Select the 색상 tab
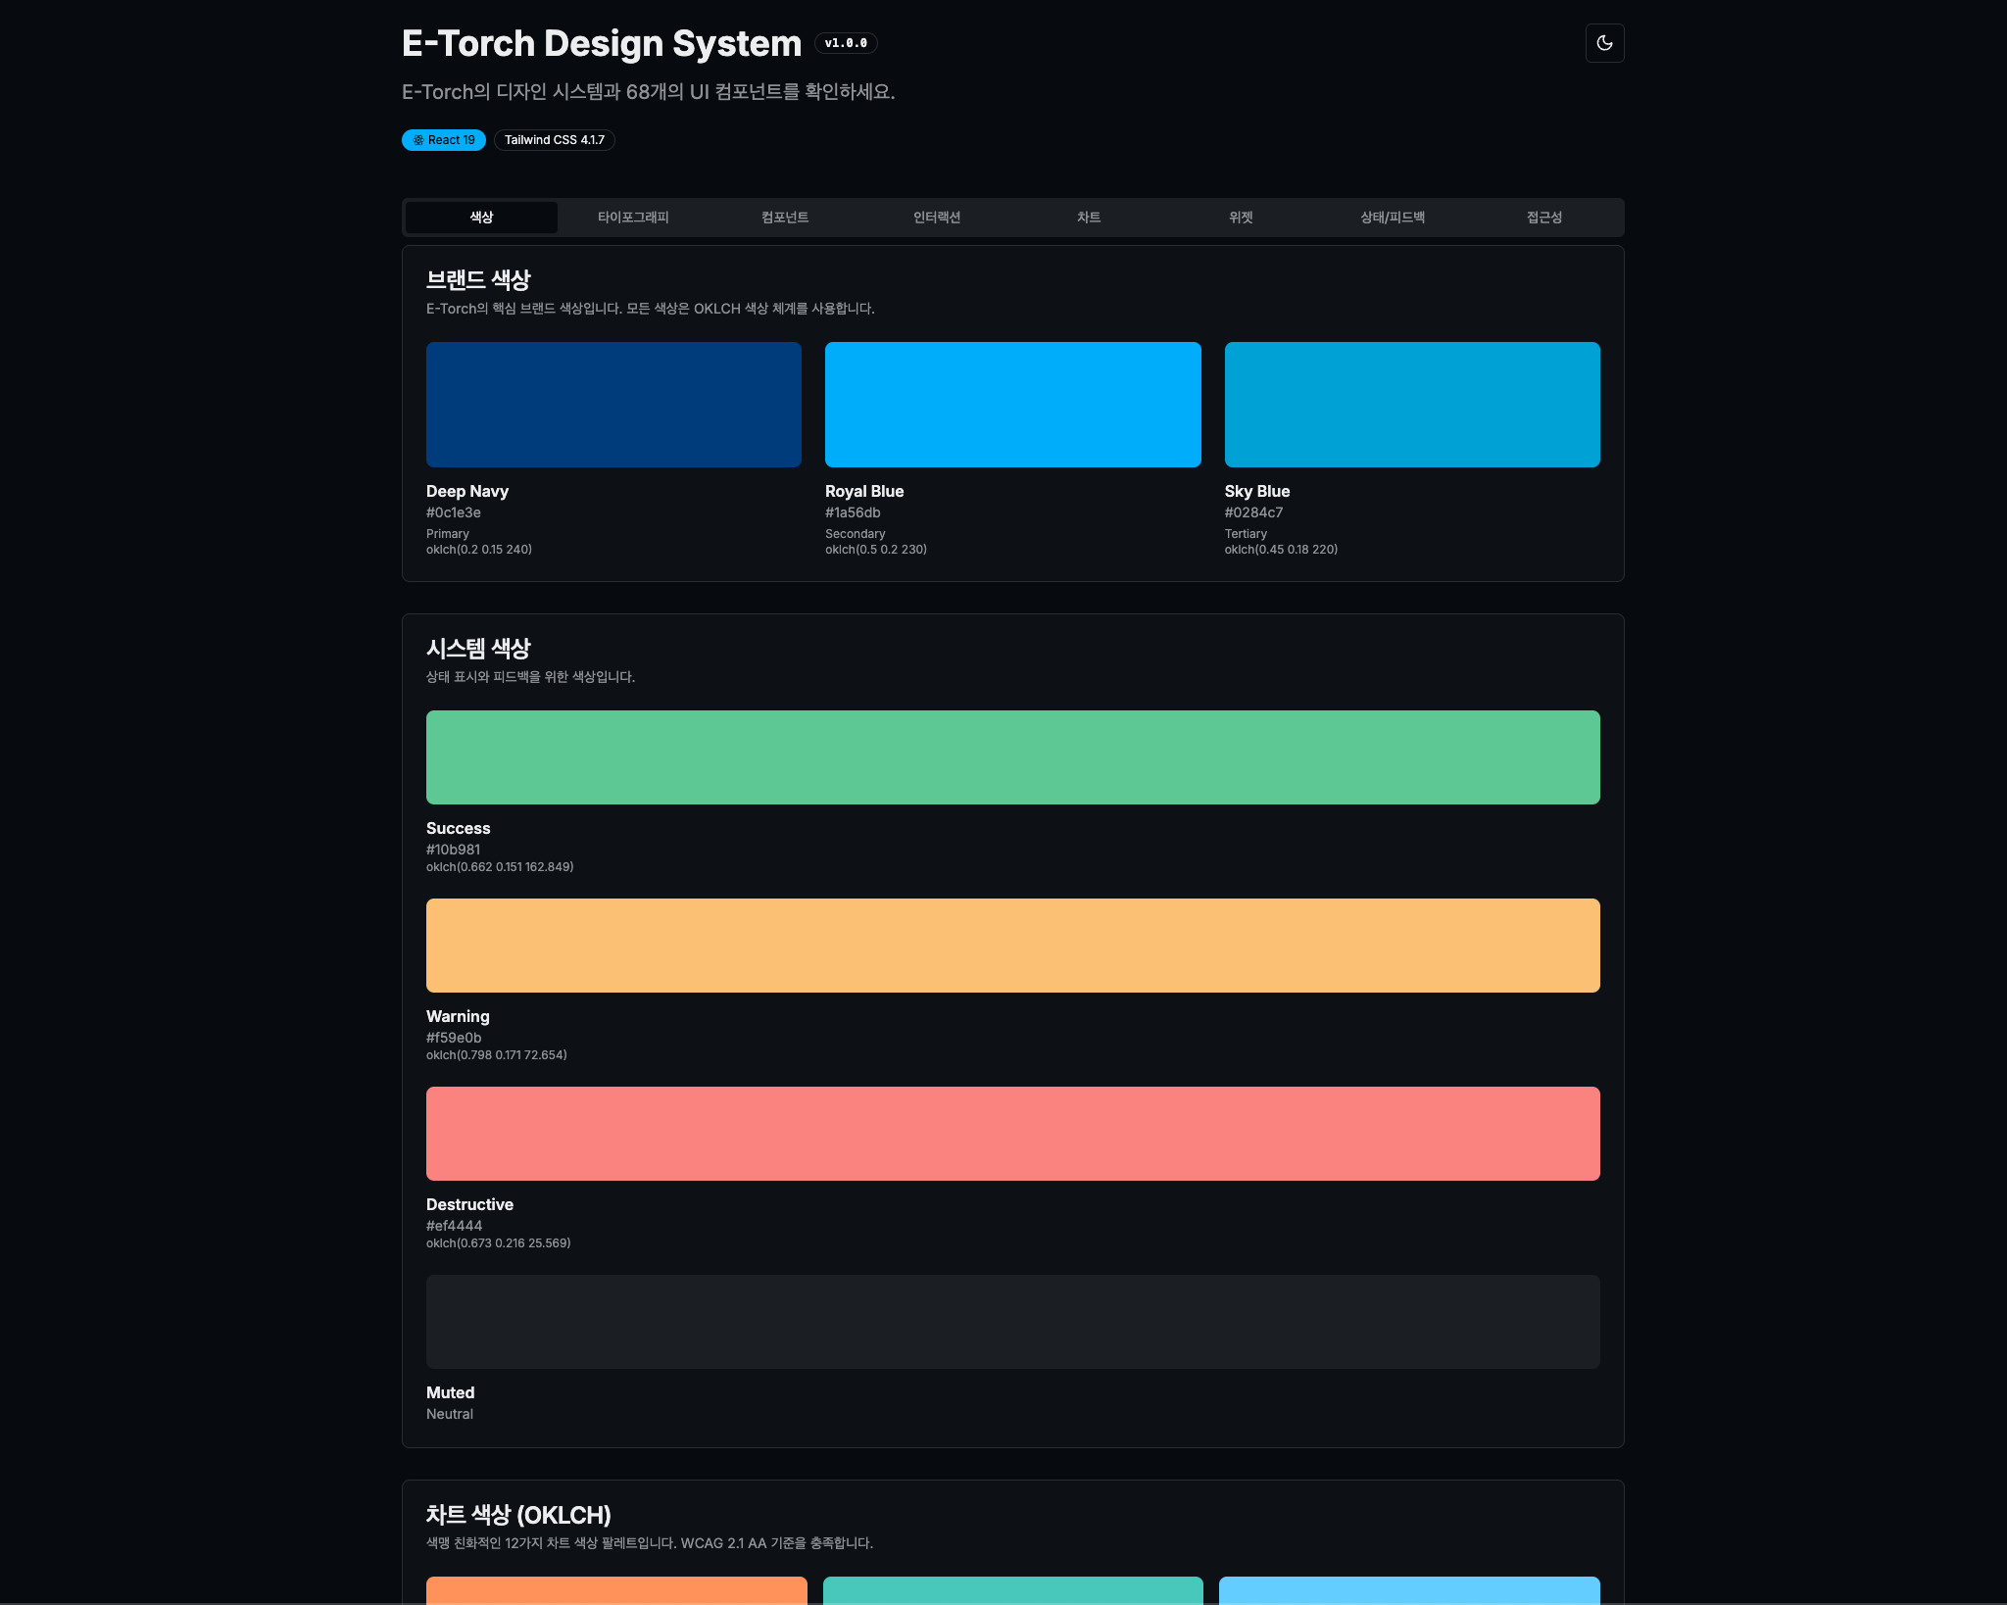 click(x=481, y=218)
